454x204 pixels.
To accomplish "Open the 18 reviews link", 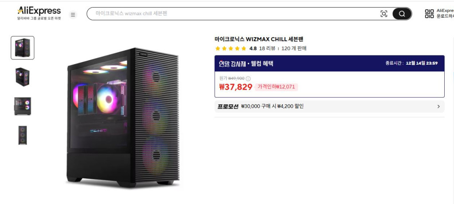I will (267, 48).
